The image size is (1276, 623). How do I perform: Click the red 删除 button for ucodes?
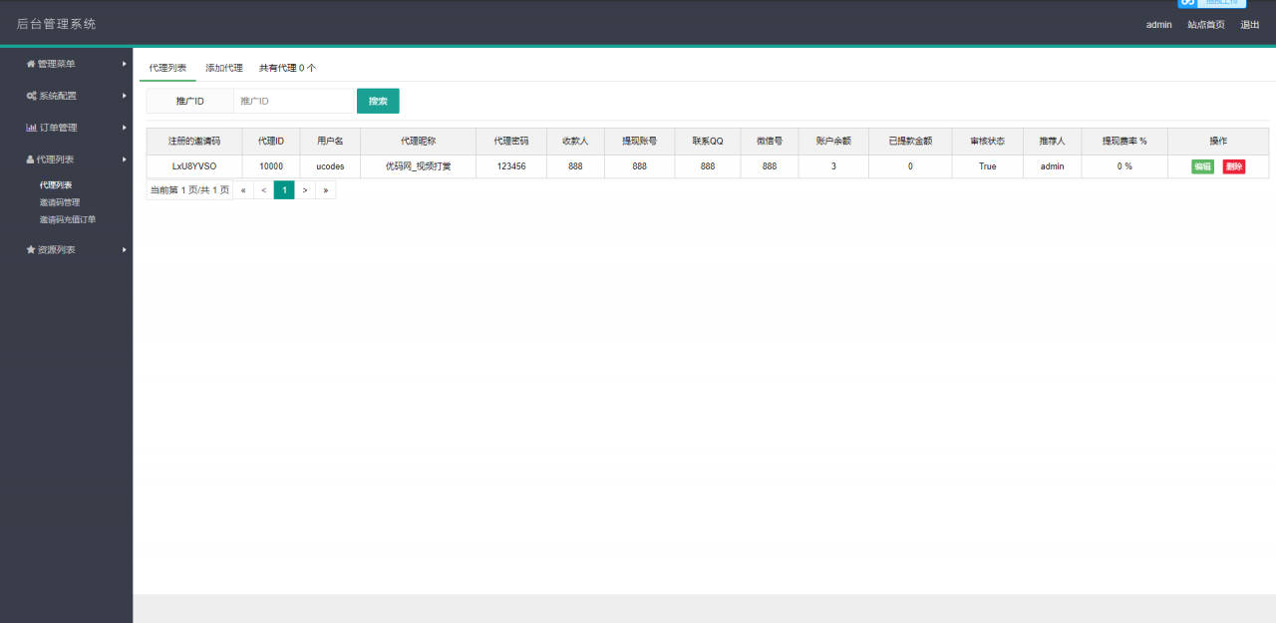pyautogui.click(x=1234, y=166)
